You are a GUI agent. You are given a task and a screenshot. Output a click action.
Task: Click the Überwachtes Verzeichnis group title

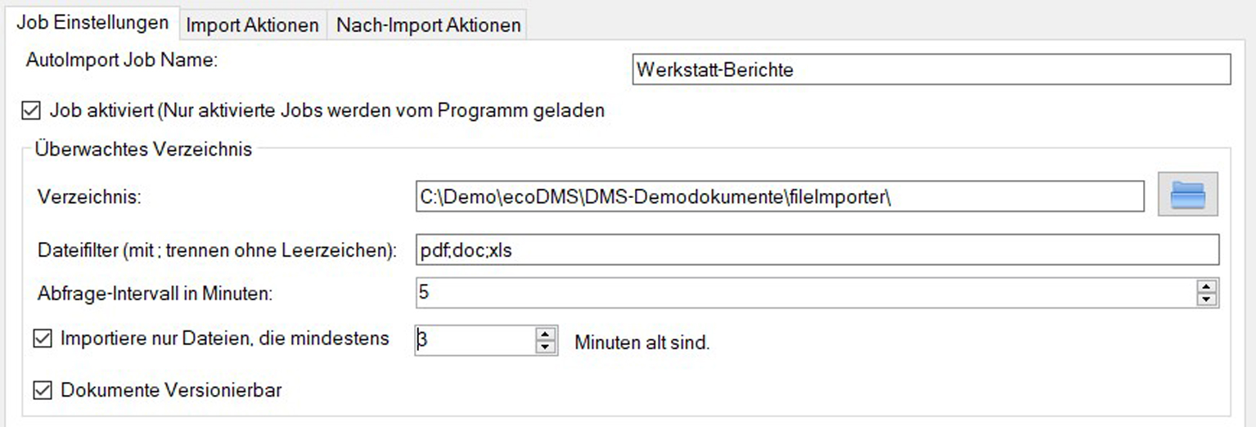pos(143,150)
